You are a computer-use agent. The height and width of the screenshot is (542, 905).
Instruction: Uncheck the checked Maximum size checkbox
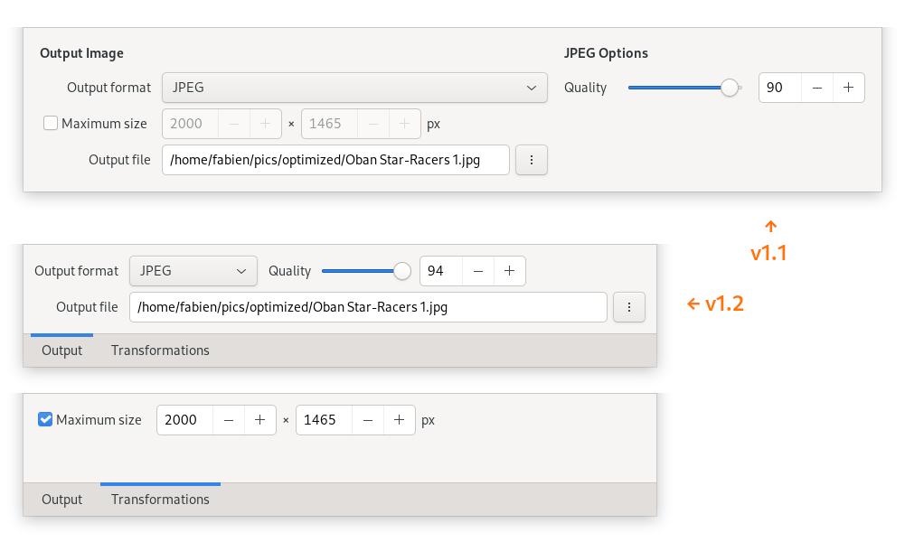pyautogui.click(x=45, y=420)
